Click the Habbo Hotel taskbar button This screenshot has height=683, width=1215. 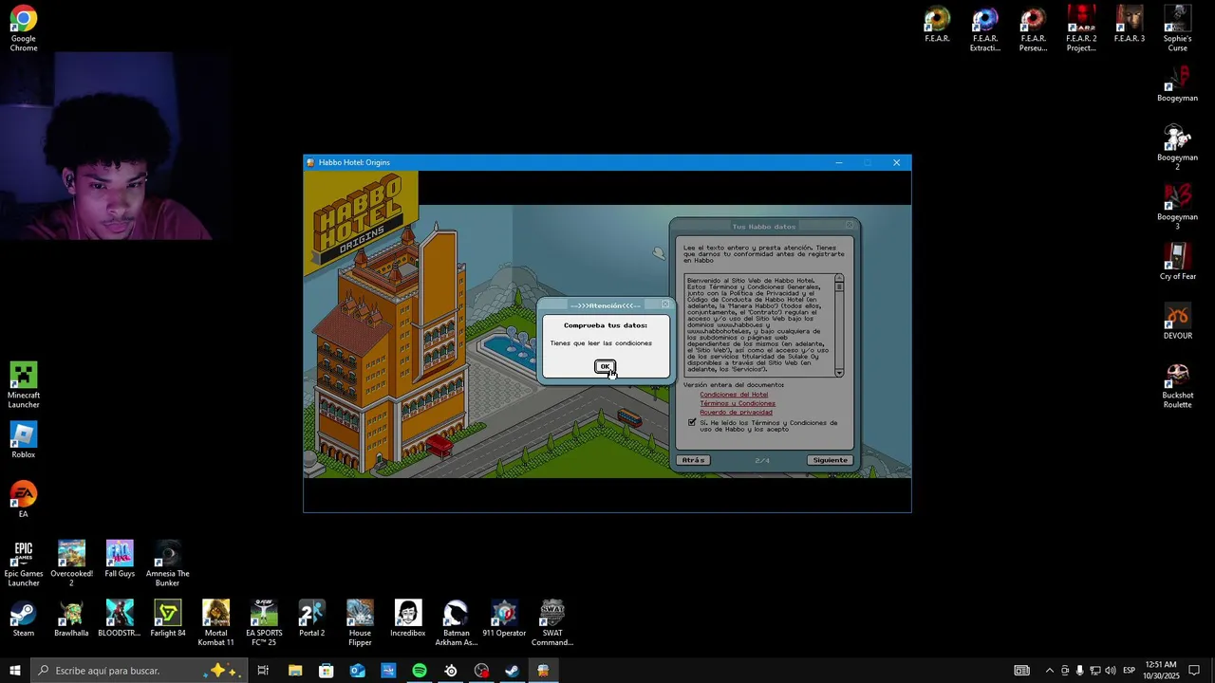[543, 671]
